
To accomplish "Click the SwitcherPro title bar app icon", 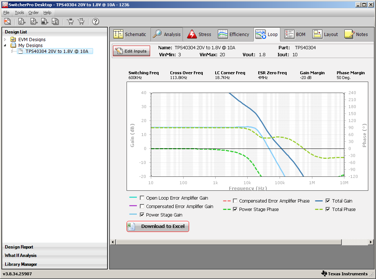I will (5, 4).
